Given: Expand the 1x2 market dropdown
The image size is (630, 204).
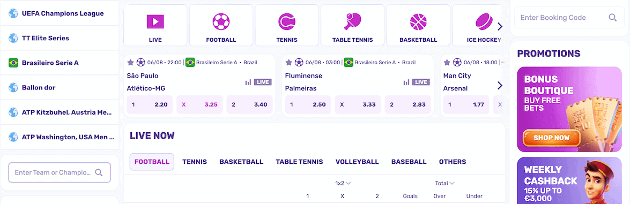Looking at the screenshot, I should (343, 183).
